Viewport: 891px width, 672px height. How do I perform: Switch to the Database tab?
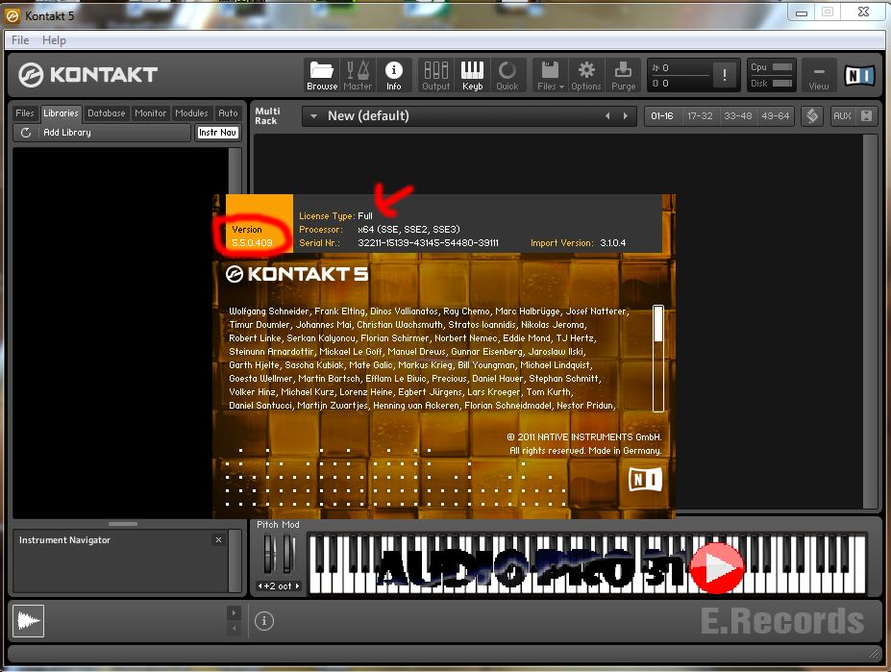pos(107,113)
